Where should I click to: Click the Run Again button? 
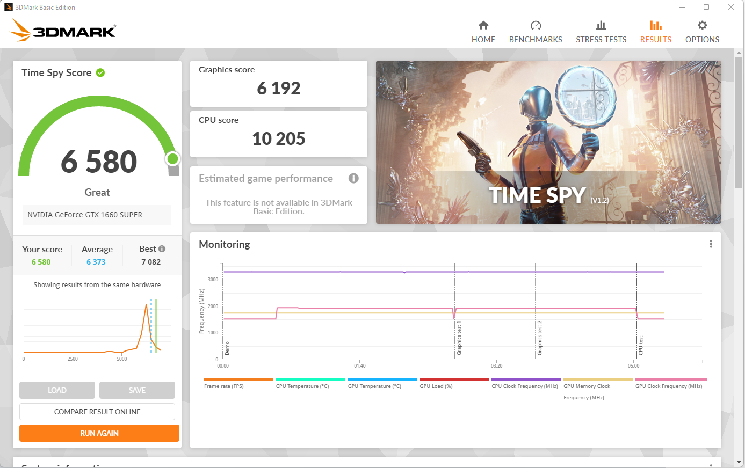click(99, 433)
